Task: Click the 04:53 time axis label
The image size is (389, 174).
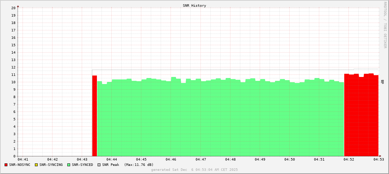Action: [x=378, y=160]
